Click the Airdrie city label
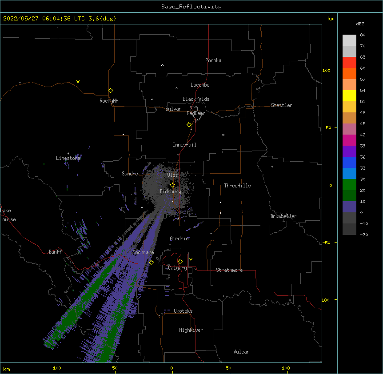Image resolution: width=383 pixels, height=374 pixels. [180, 239]
